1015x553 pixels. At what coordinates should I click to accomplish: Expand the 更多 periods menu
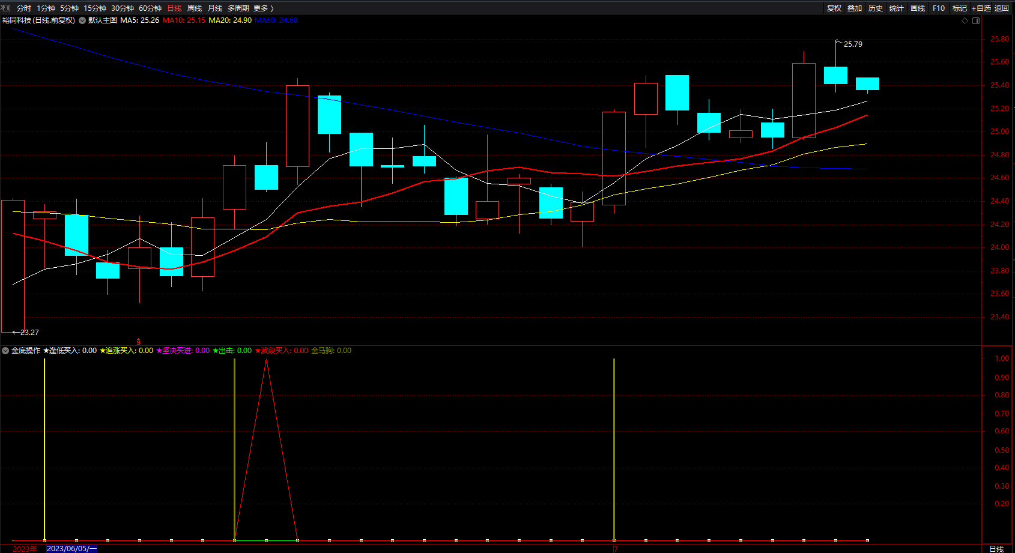pyautogui.click(x=264, y=8)
